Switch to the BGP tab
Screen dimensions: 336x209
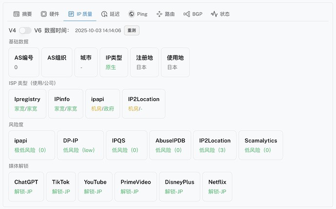tap(193, 14)
